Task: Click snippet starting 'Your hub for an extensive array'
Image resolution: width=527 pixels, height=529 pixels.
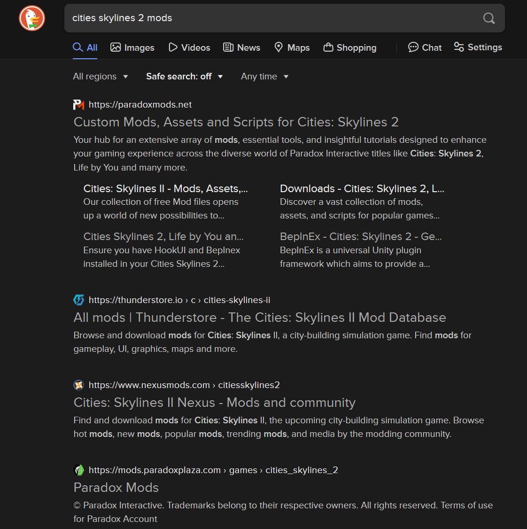Action: [279, 154]
